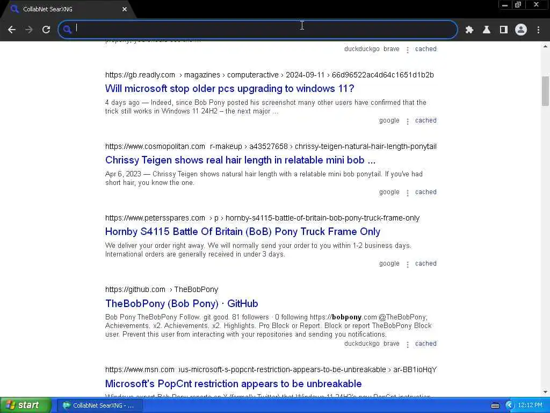Viewport: 550px width, 413px height.
Task: Expand options dots for Windows 11 result
Action: pyautogui.click(x=408, y=122)
